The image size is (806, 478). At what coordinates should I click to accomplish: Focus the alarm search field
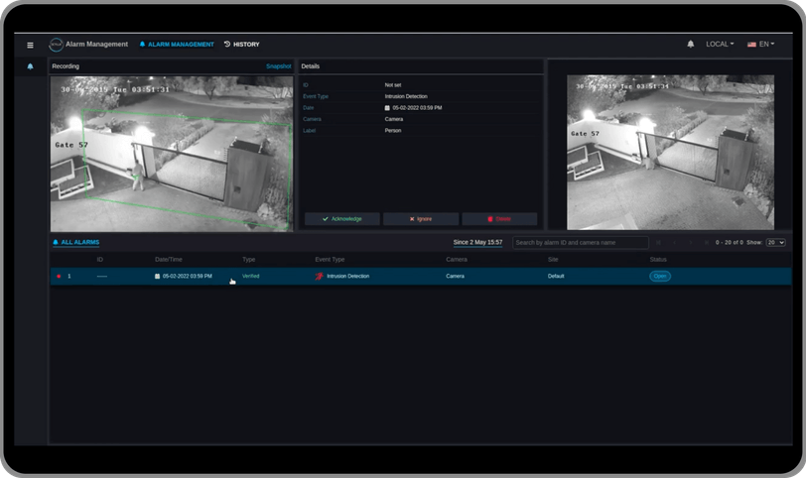coord(581,242)
